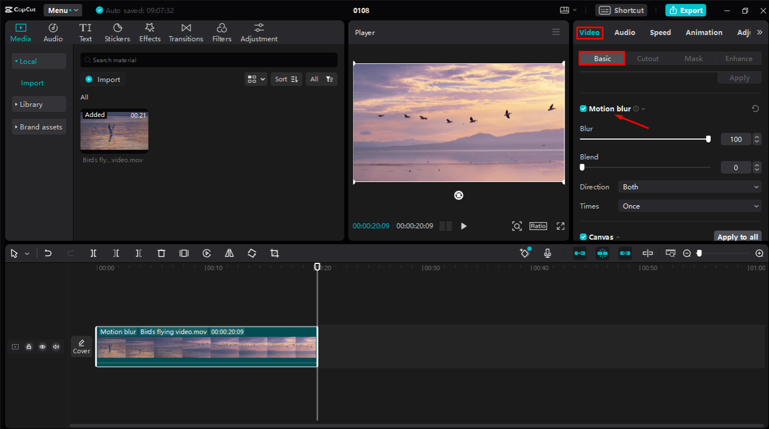Expand the Library section

[39, 104]
